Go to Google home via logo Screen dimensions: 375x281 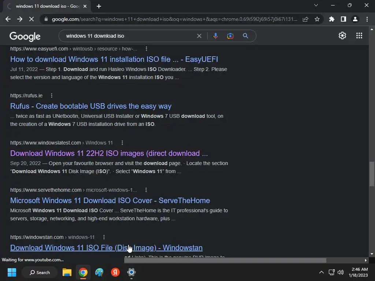click(x=25, y=36)
